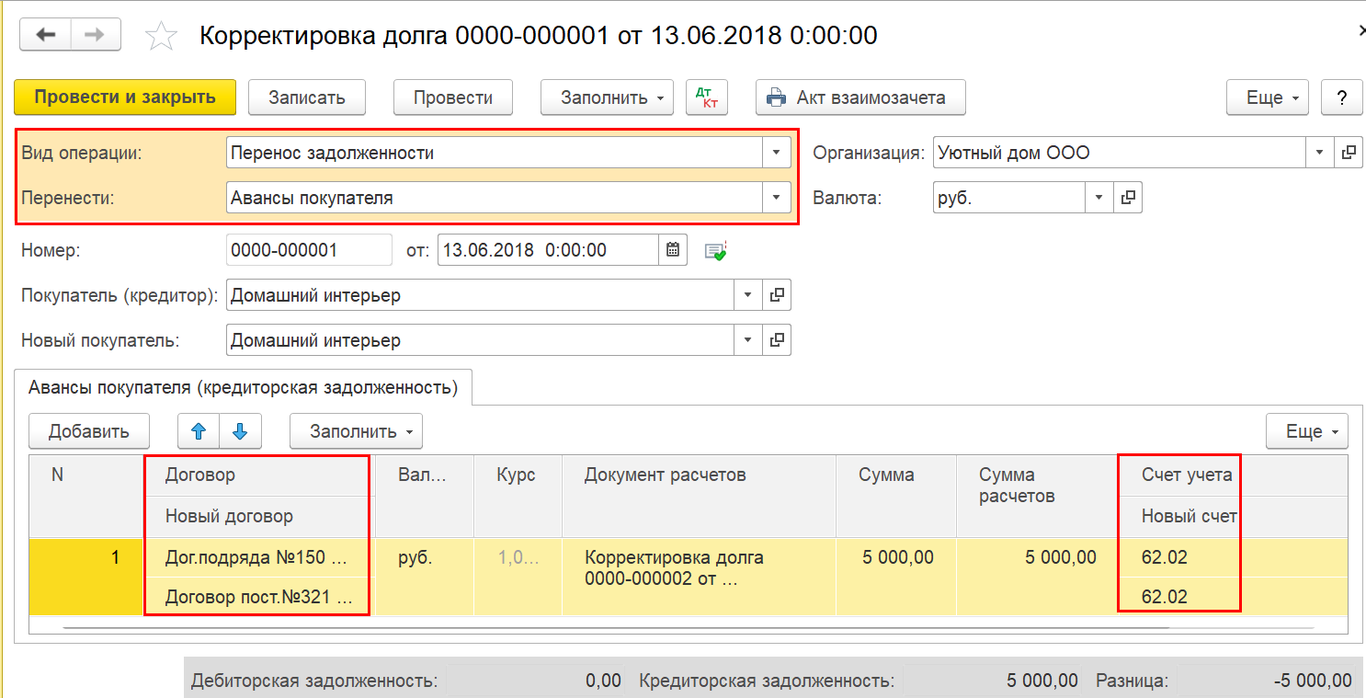Open the Заполнить menu in top toolbar
This screenshot has width=1366, height=698.
pyautogui.click(x=607, y=97)
